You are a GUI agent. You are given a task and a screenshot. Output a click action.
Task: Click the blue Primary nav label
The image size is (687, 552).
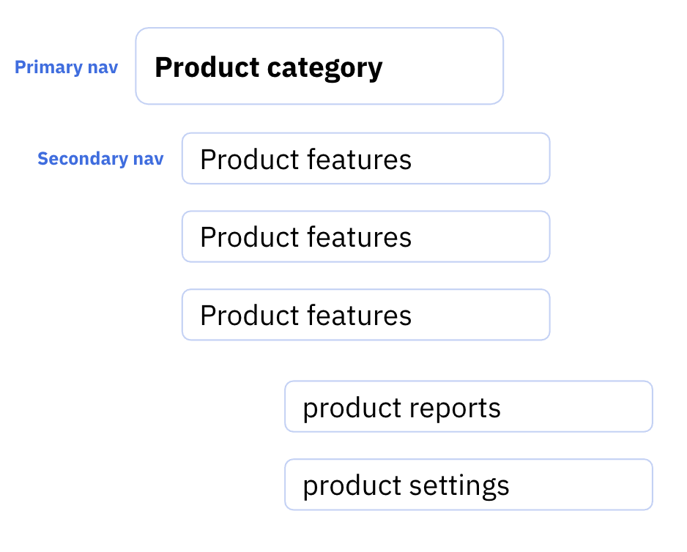click(x=66, y=67)
